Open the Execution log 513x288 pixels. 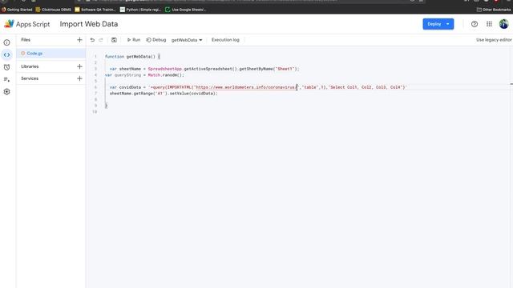[x=225, y=40]
